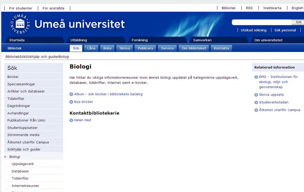Open Utökad sökning link
Image resolution: width=304 pixels, height=192 pixels.
tap(254, 30)
